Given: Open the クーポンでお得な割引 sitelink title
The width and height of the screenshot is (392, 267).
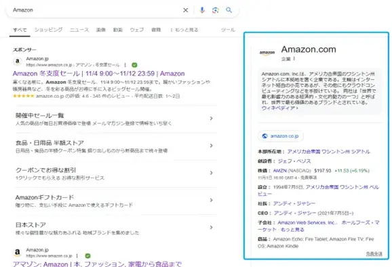Looking at the screenshot, I should [x=45, y=170].
